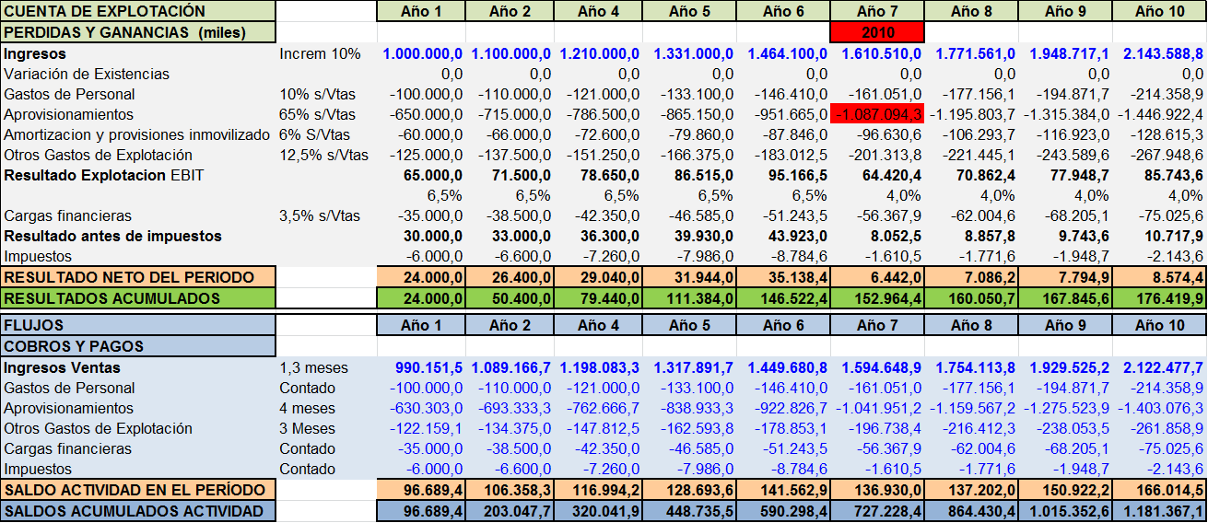The image size is (1208, 523).
Task: Select flow value -122.159,1
Action: 427,428
